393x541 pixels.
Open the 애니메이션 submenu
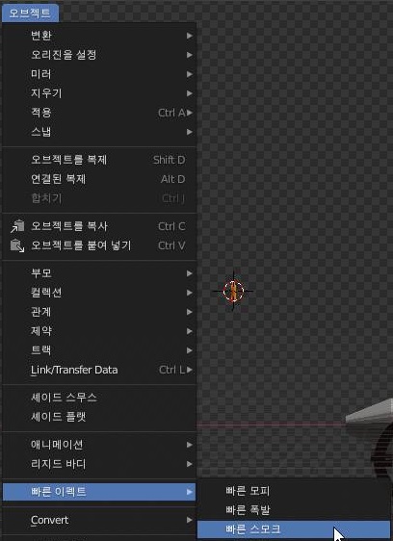(x=99, y=445)
